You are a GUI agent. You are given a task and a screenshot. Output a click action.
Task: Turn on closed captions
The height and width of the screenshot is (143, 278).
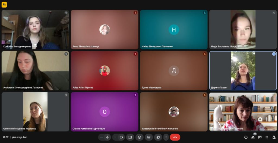149,137
